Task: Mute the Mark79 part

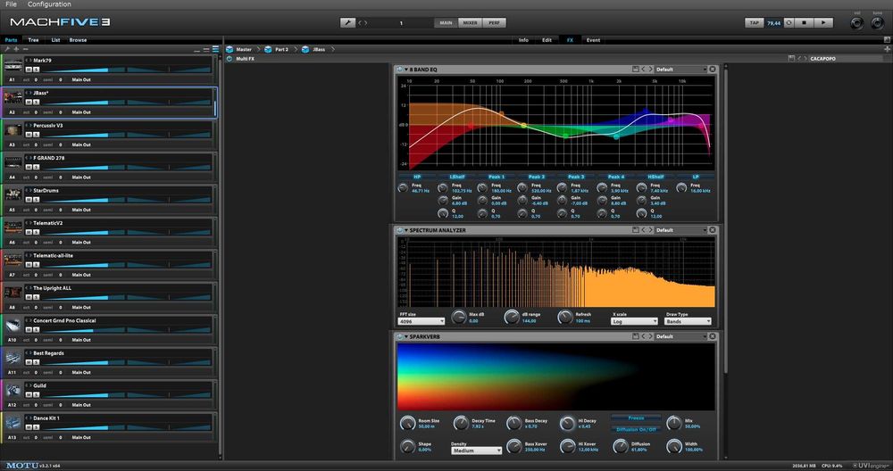Action: click(29, 70)
